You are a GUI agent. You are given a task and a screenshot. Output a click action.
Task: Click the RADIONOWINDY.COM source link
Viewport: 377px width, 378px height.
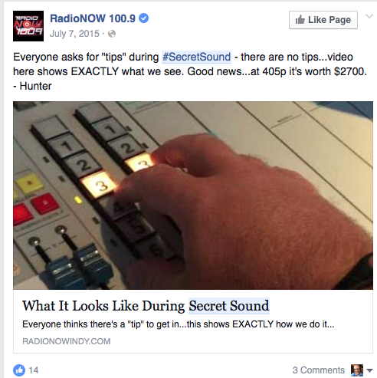pos(67,341)
